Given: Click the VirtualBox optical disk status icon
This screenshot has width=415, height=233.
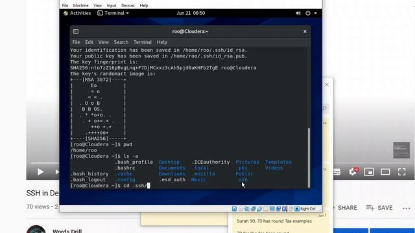Looking at the screenshot, I should pyautogui.click(x=241, y=209).
